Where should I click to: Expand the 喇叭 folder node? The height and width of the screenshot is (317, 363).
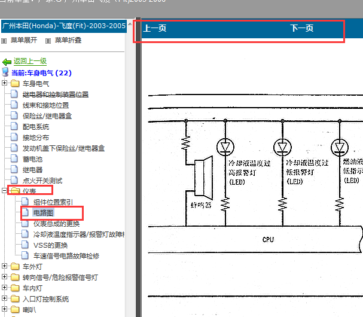click(x=4, y=309)
